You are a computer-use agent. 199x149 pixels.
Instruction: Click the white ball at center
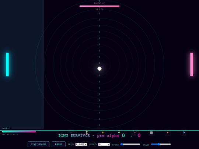(x=99, y=68)
